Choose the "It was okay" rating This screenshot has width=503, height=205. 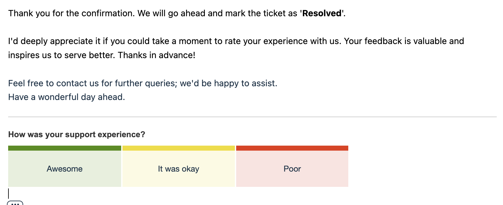click(x=179, y=169)
